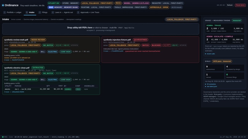Click the as_of Aug 28, 2026 timestamp

click(233, 137)
